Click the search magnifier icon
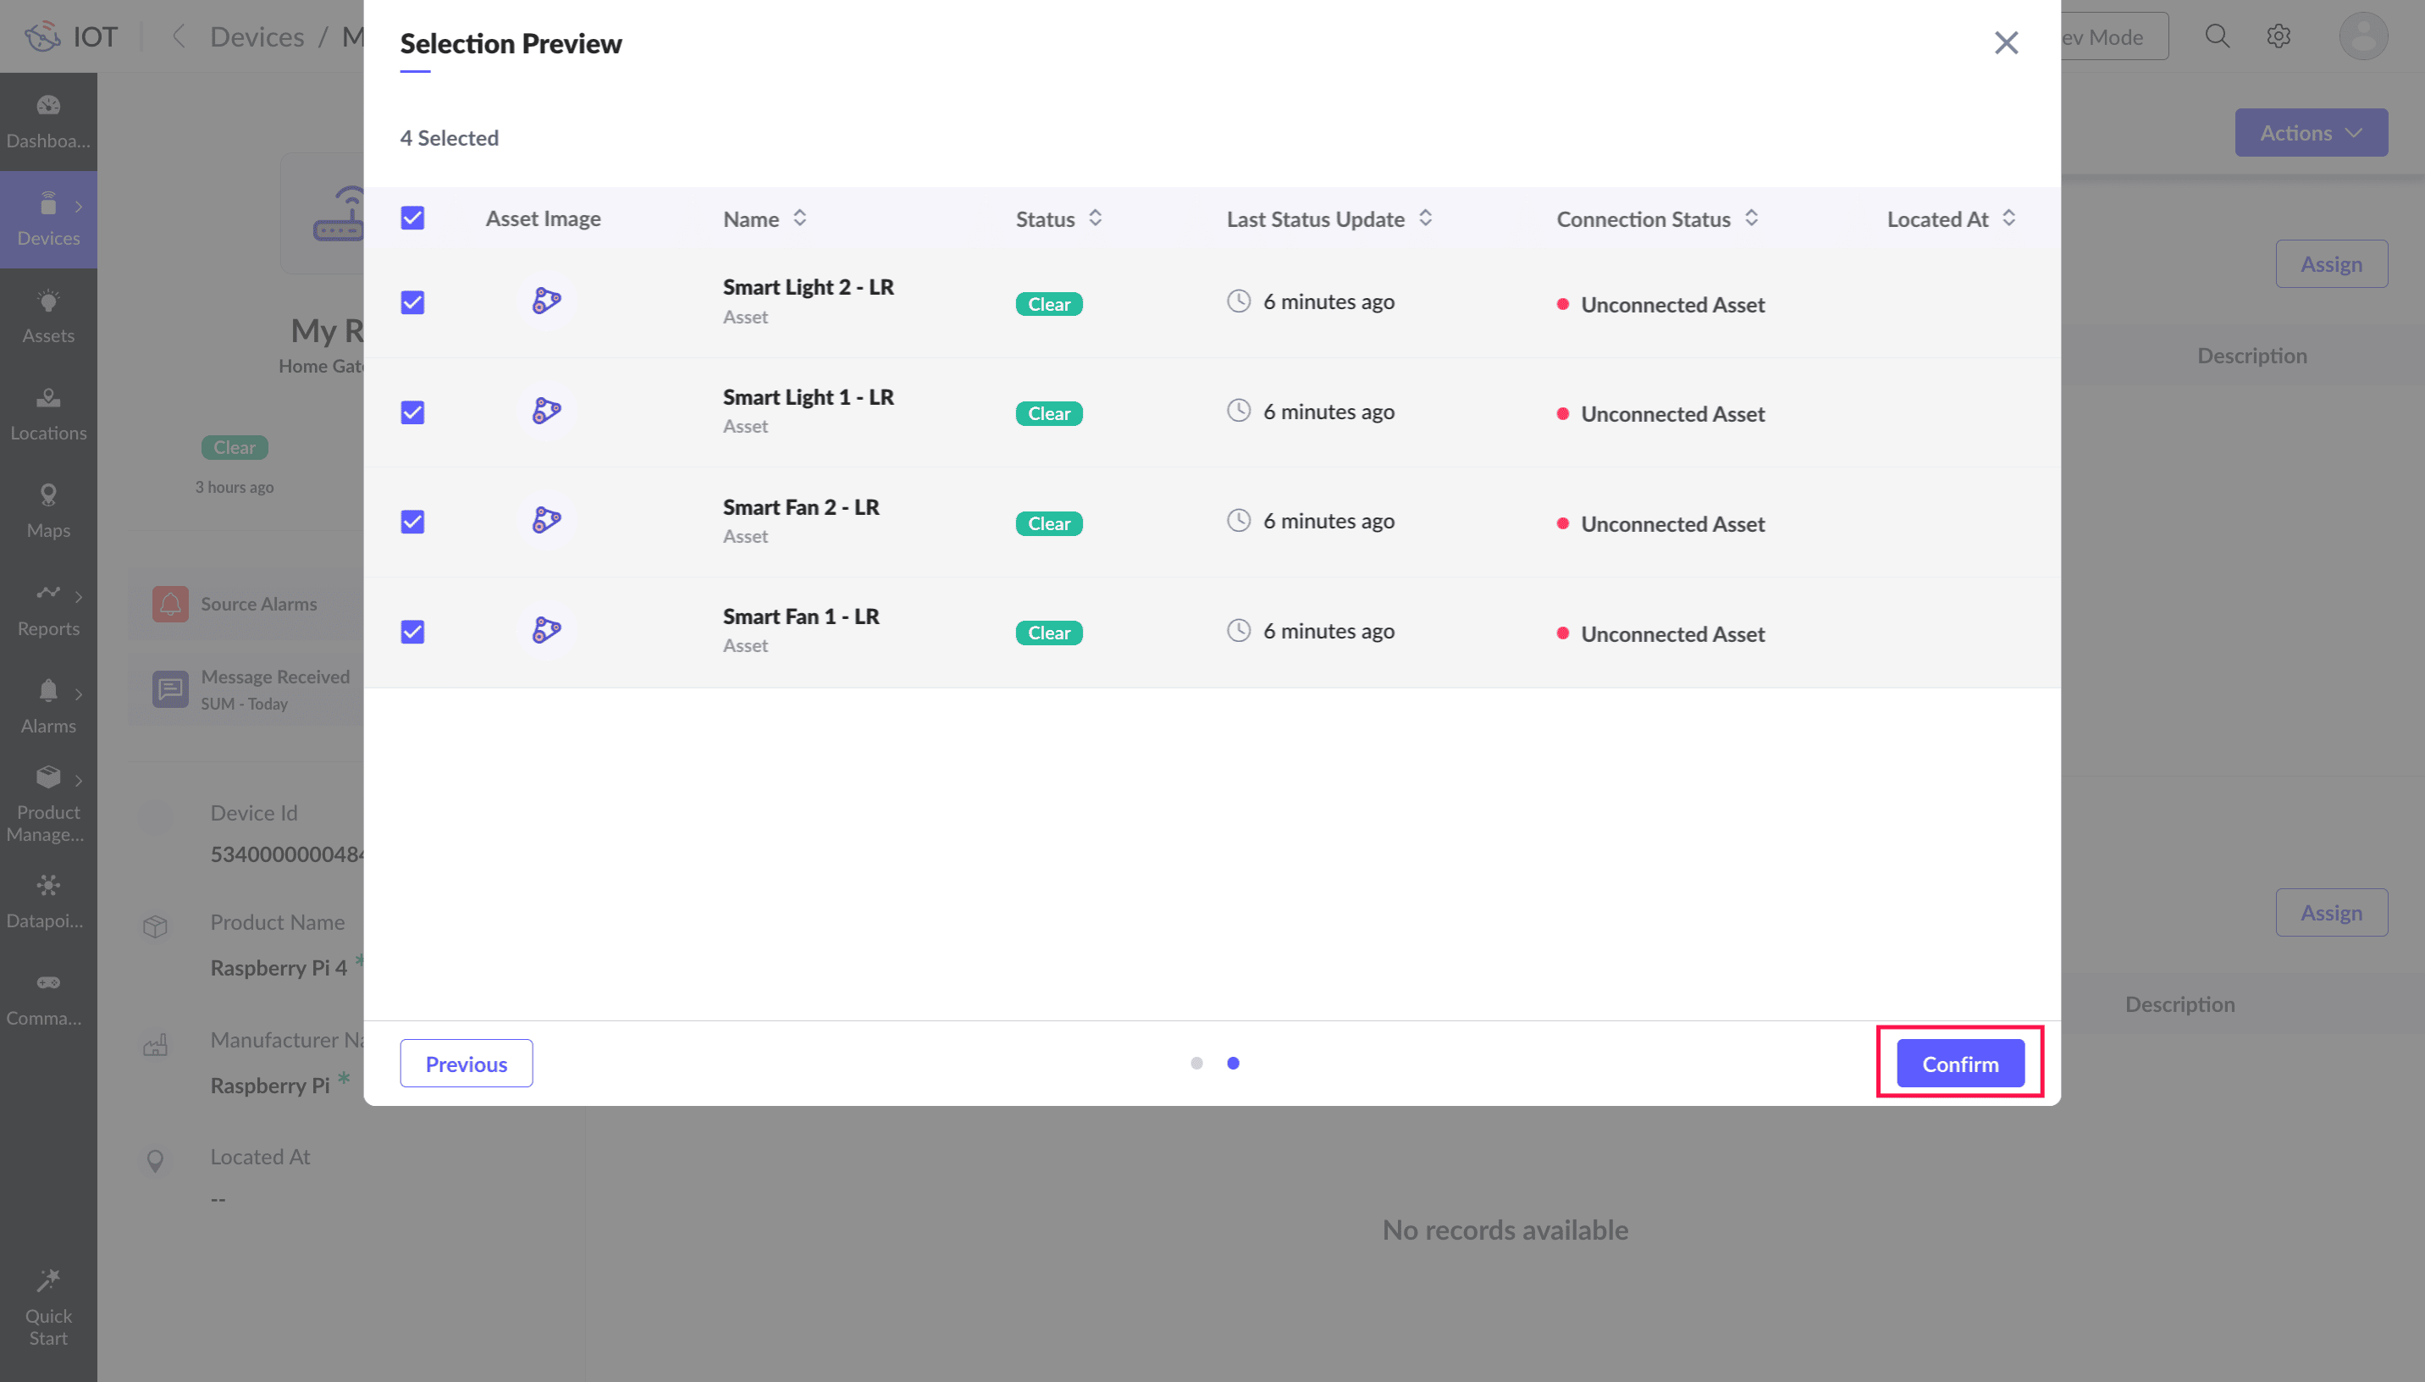Viewport: 2425px width, 1382px height. (x=2216, y=36)
